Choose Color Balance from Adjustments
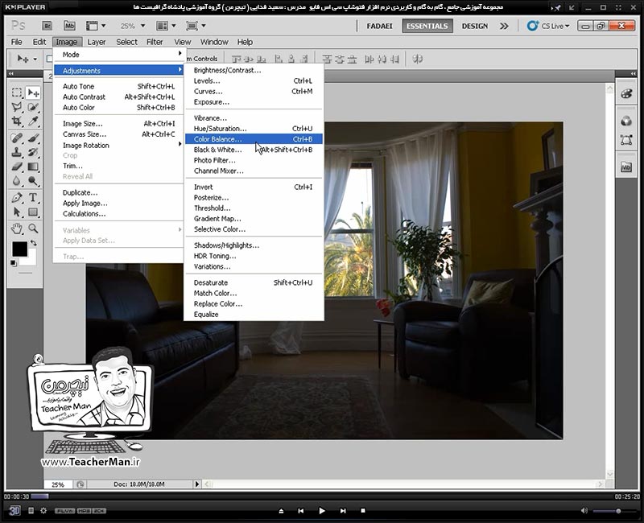Screen dimensions: 644x523 click(254, 139)
